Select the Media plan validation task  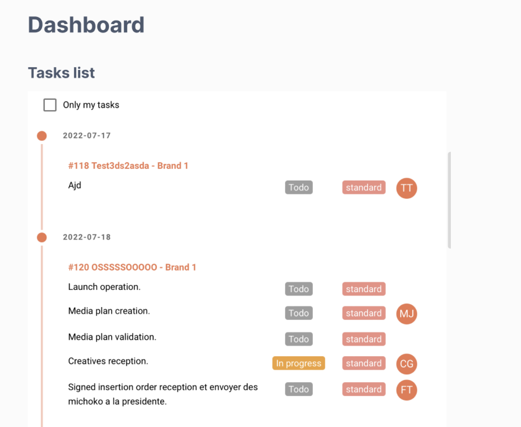(112, 337)
